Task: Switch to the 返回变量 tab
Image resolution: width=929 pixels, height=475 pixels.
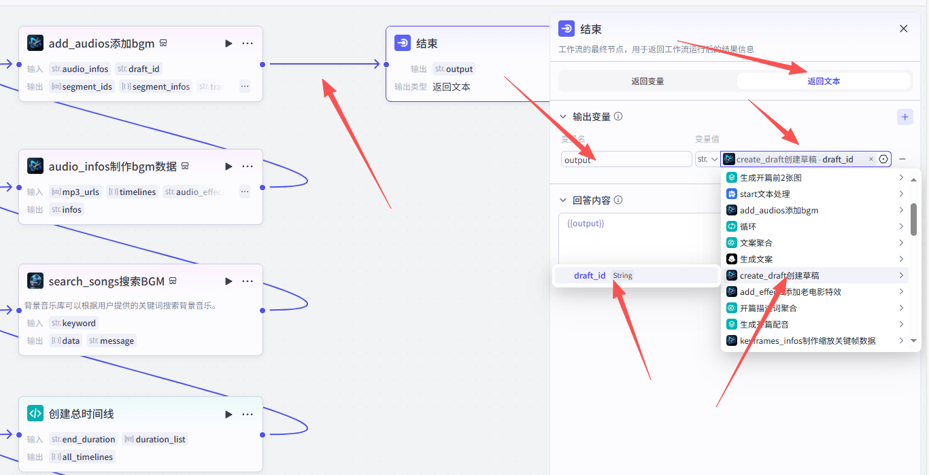Action: pos(647,81)
